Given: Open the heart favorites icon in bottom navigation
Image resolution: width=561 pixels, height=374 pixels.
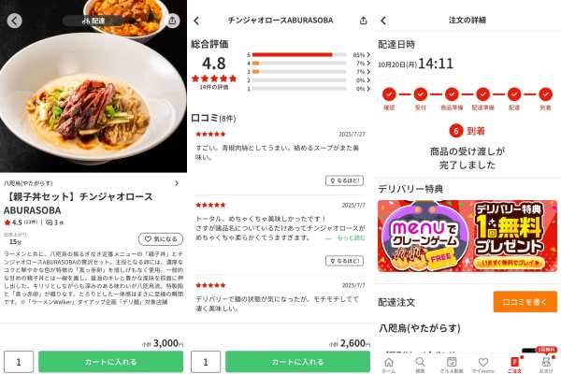Looking at the screenshot, I should click(483, 365).
